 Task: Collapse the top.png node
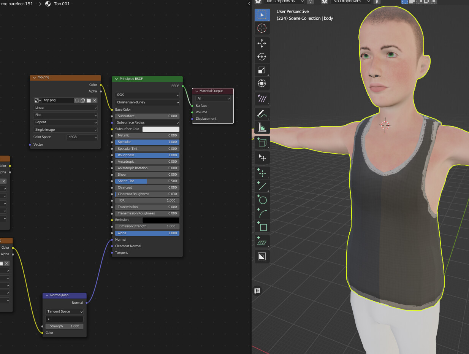35,77
